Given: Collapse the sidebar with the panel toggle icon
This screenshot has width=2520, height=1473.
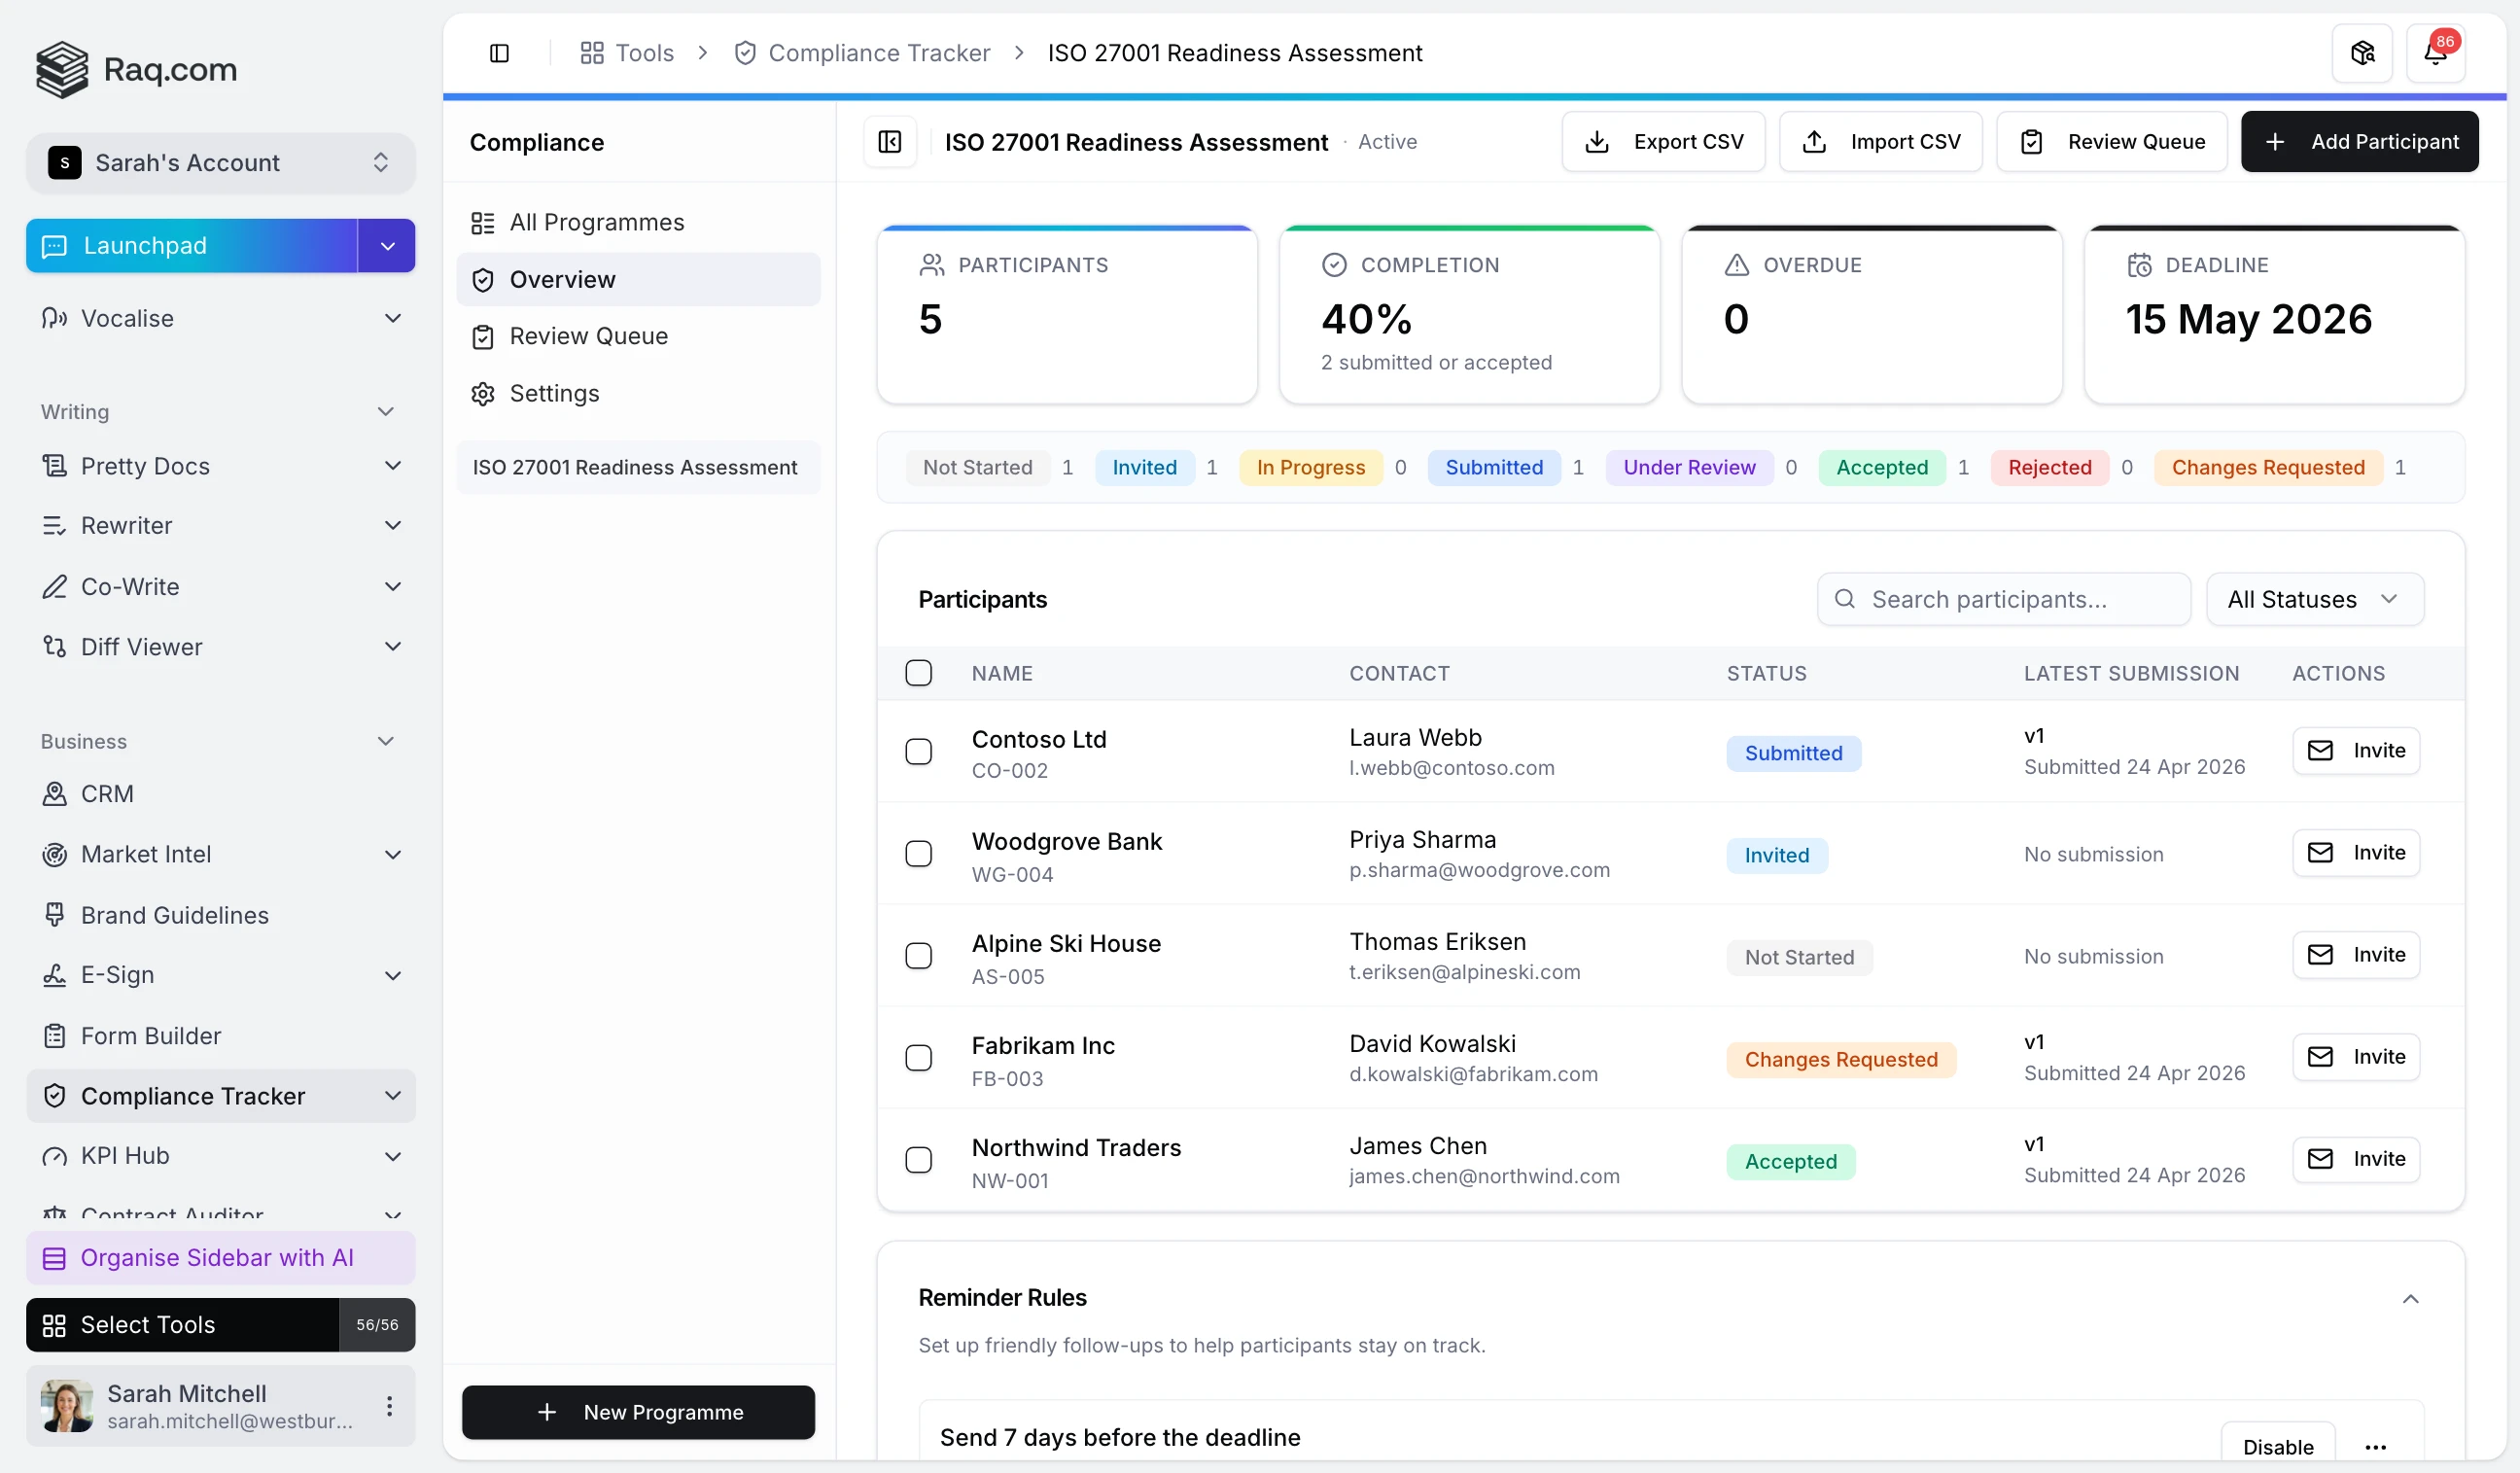Looking at the screenshot, I should pyautogui.click(x=500, y=53).
